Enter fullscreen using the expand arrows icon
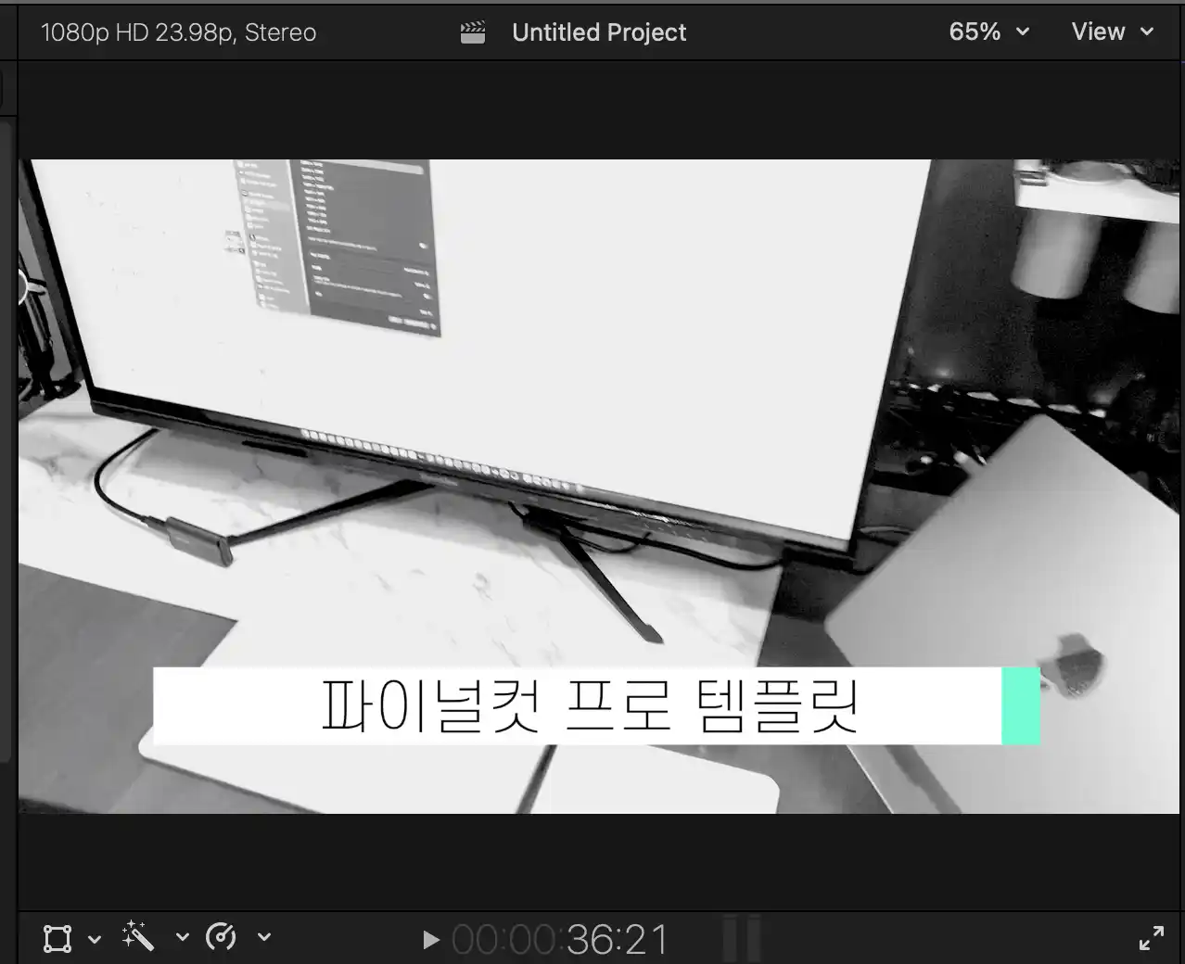Screen dimensions: 1185x964 [1153, 936]
